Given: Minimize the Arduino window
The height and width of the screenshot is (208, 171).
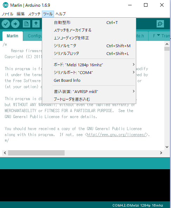Looking at the screenshot, I should 130,5.
